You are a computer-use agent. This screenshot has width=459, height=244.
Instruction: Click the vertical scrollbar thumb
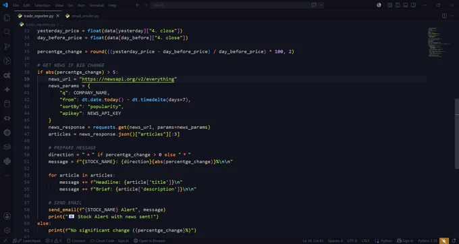click(457, 134)
